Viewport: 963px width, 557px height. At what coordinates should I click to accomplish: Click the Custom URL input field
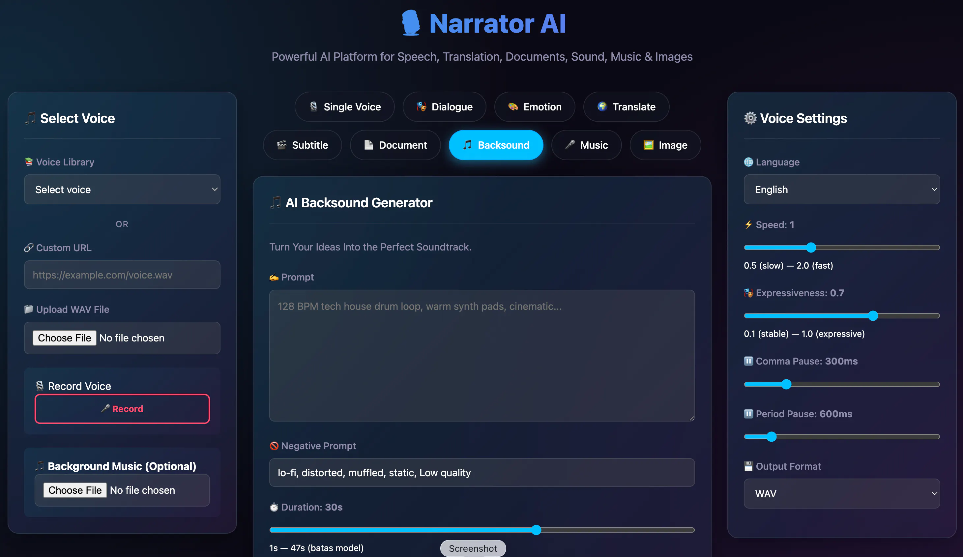(x=122, y=275)
